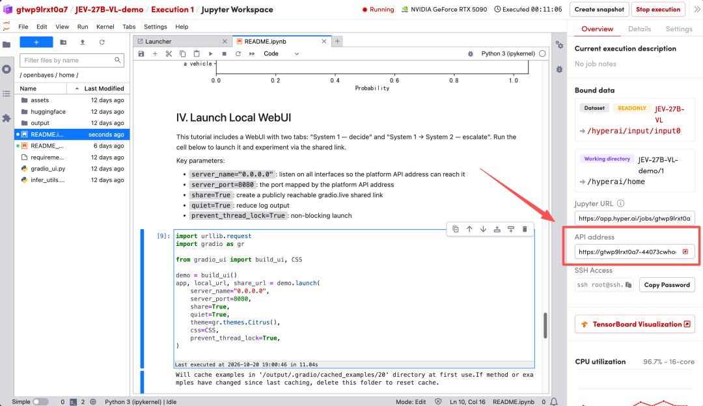Paste cell from clipboard in notebook toolbar
The image size is (703, 406).
tap(197, 54)
